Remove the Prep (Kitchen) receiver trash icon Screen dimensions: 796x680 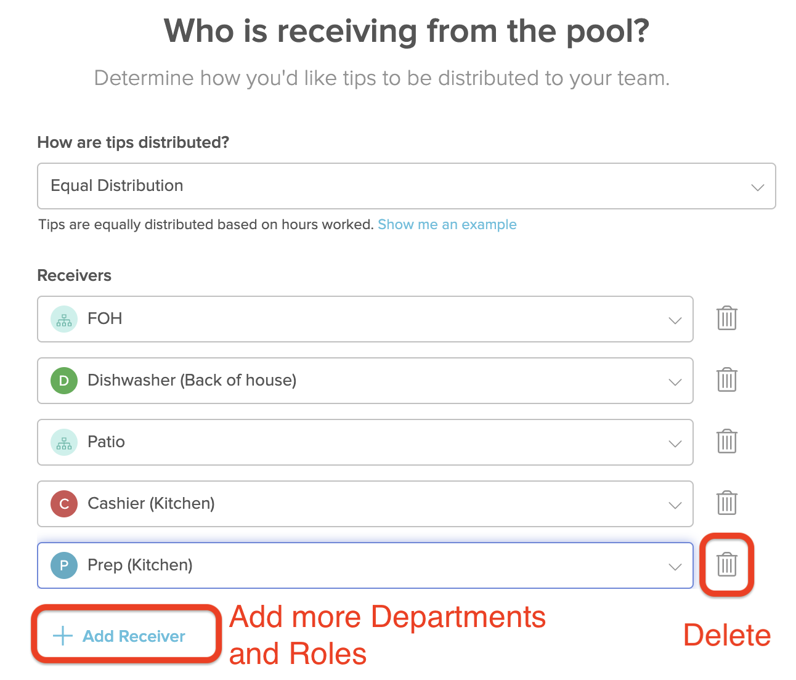pos(726,565)
